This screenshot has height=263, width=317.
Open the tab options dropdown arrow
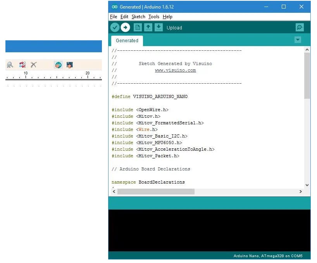pos(298,40)
